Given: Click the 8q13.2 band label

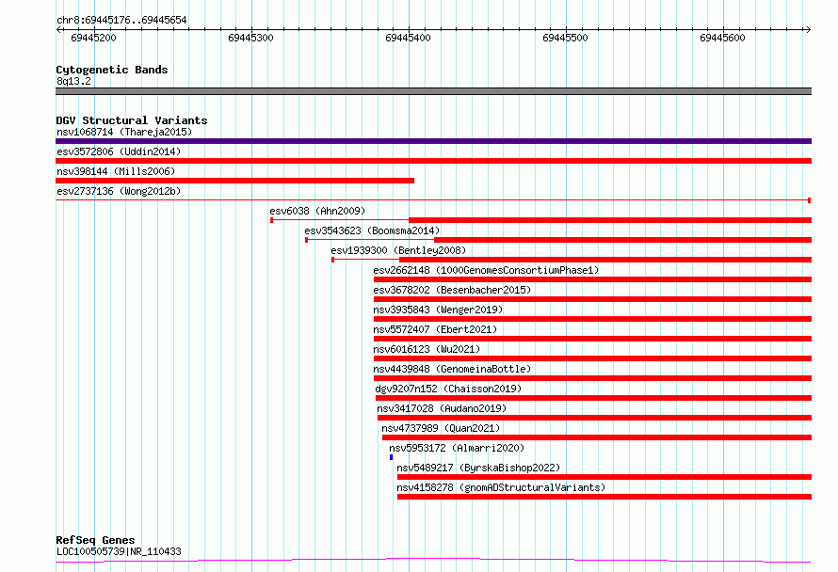Looking at the screenshot, I should pyautogui.click(x=73, y=81).
